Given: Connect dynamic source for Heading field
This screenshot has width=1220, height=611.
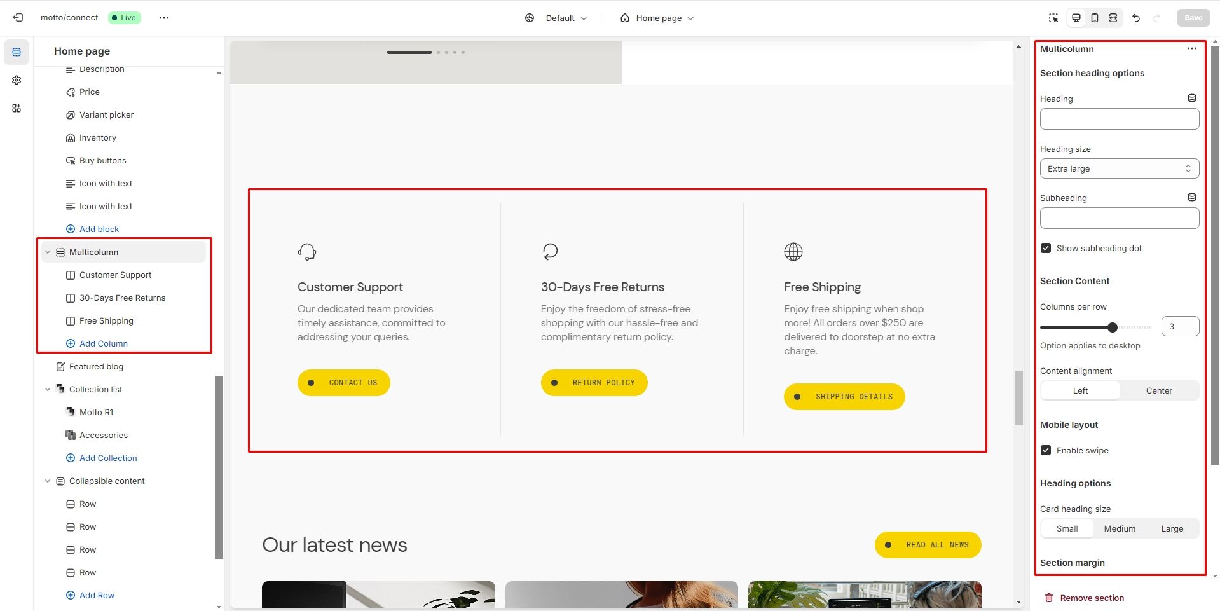Looking at the screenshot, I should click(1191, 99).
